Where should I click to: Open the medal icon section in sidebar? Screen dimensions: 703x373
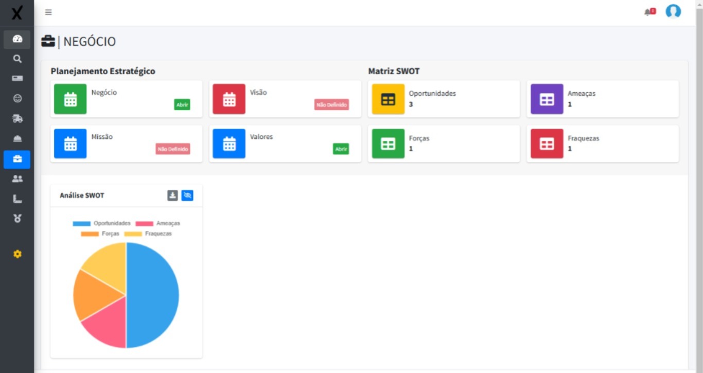pyautogui.click(x=17, y=218)
